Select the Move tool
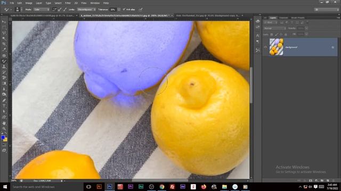Screen dimensions: 341x191 click(4, 22)
